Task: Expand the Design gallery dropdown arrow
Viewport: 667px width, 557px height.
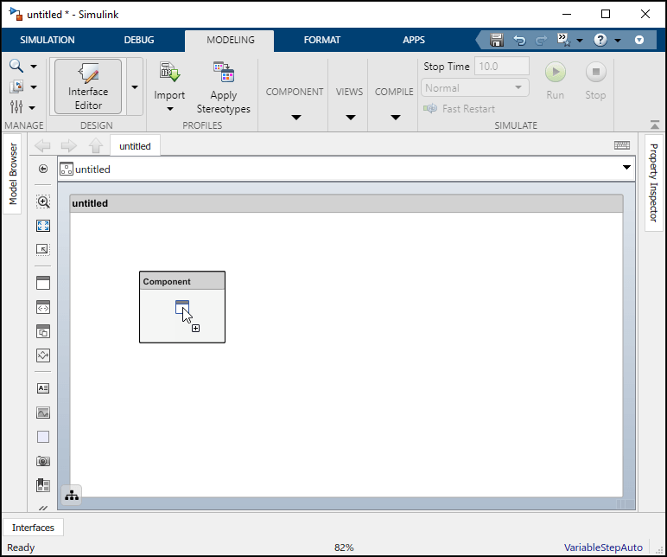Action: [x=135, y=86]
